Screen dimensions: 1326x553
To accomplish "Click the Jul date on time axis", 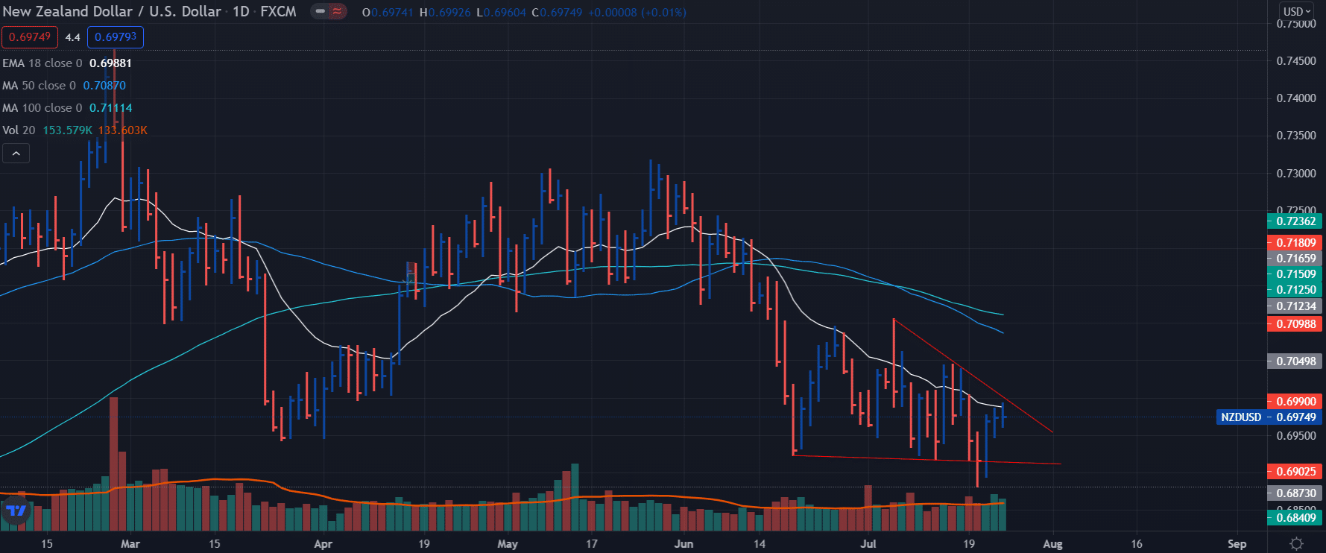I will click(x=868, y=544).
